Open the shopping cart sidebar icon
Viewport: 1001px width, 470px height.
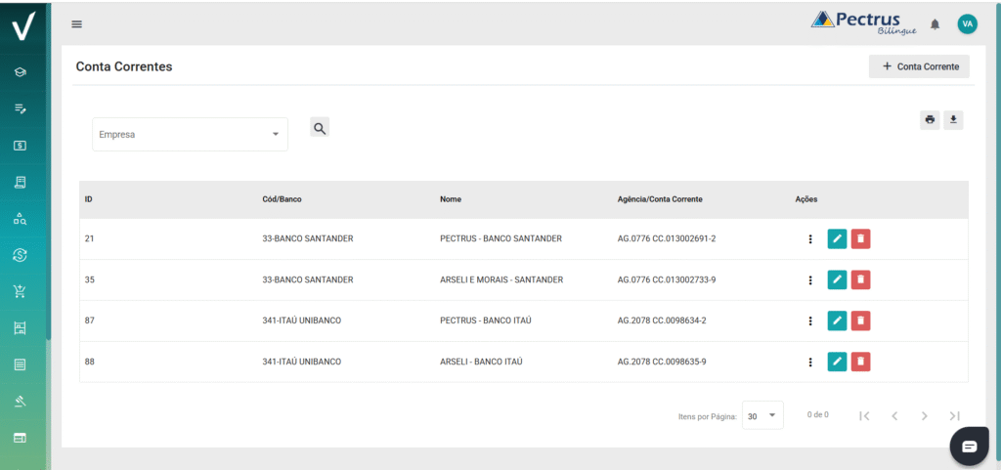[20, 291]
